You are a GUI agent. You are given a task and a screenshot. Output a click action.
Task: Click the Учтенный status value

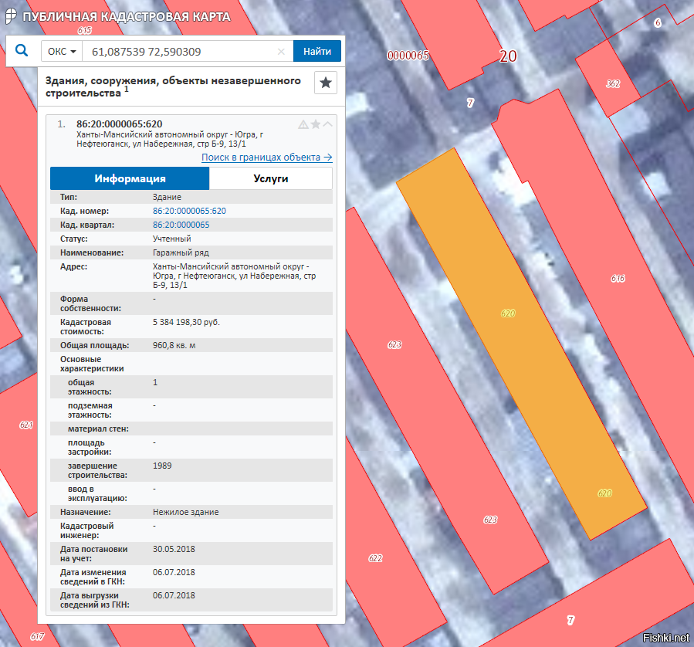pos(171,239)
